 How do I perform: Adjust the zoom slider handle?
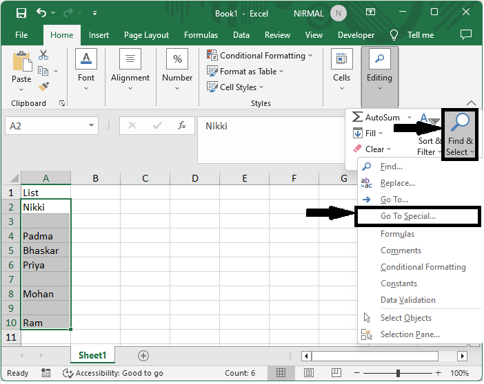click(399, 373)
